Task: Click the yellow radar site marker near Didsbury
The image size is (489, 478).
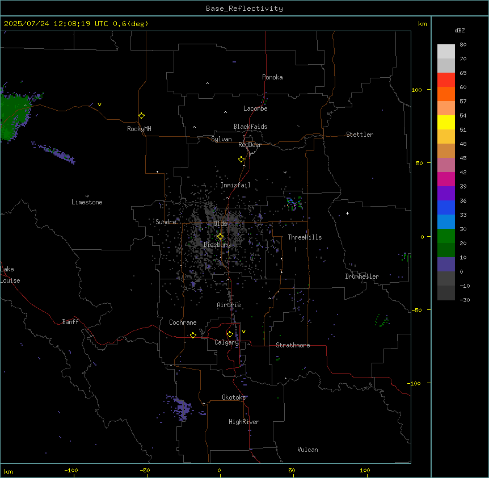Action: pos(220,236)
